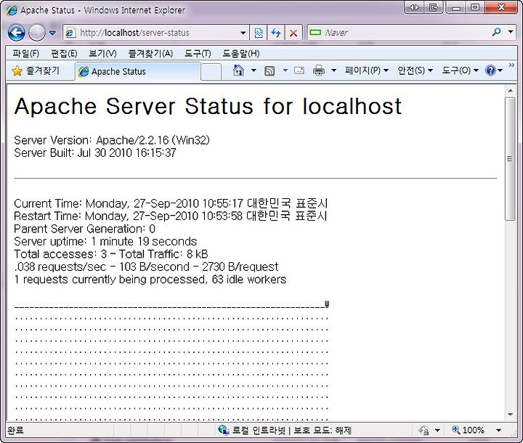Click the Current Time: Monday line
Image resolution: width=523 pixels, height=443 pixels.
click(x=171, y=203)
